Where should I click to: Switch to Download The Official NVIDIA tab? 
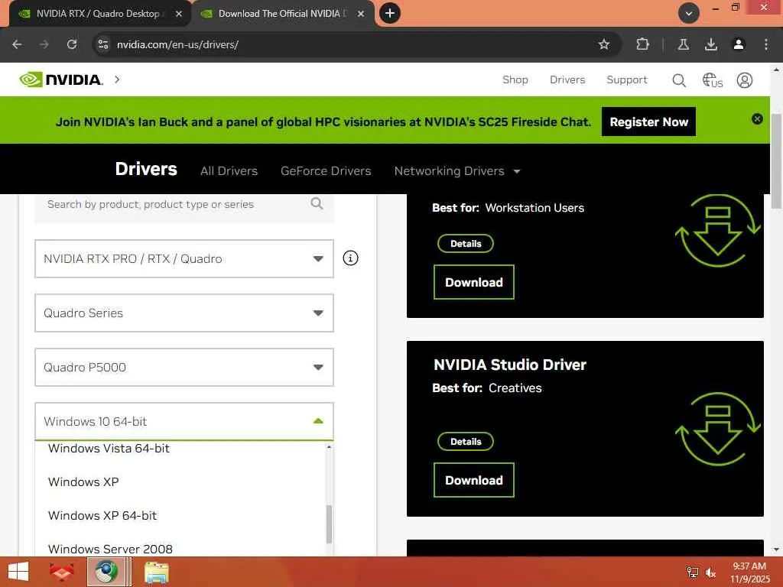(x=282, y=14)
